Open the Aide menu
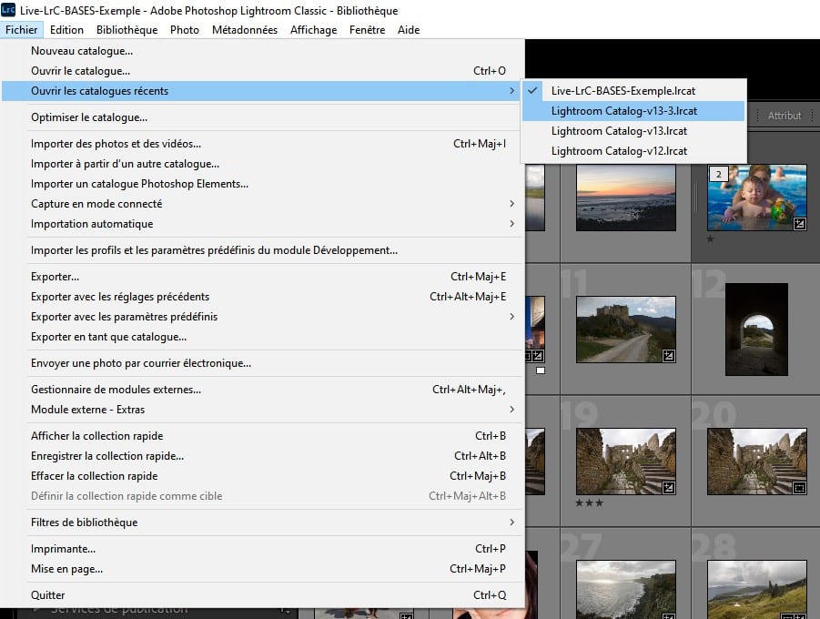Image resolution: width=820 pixels, height=619 pixels. pyautogui.click(x=409, y=30)
